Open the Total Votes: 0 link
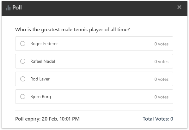This screenshot has width=189, height=130. point(158,119)
